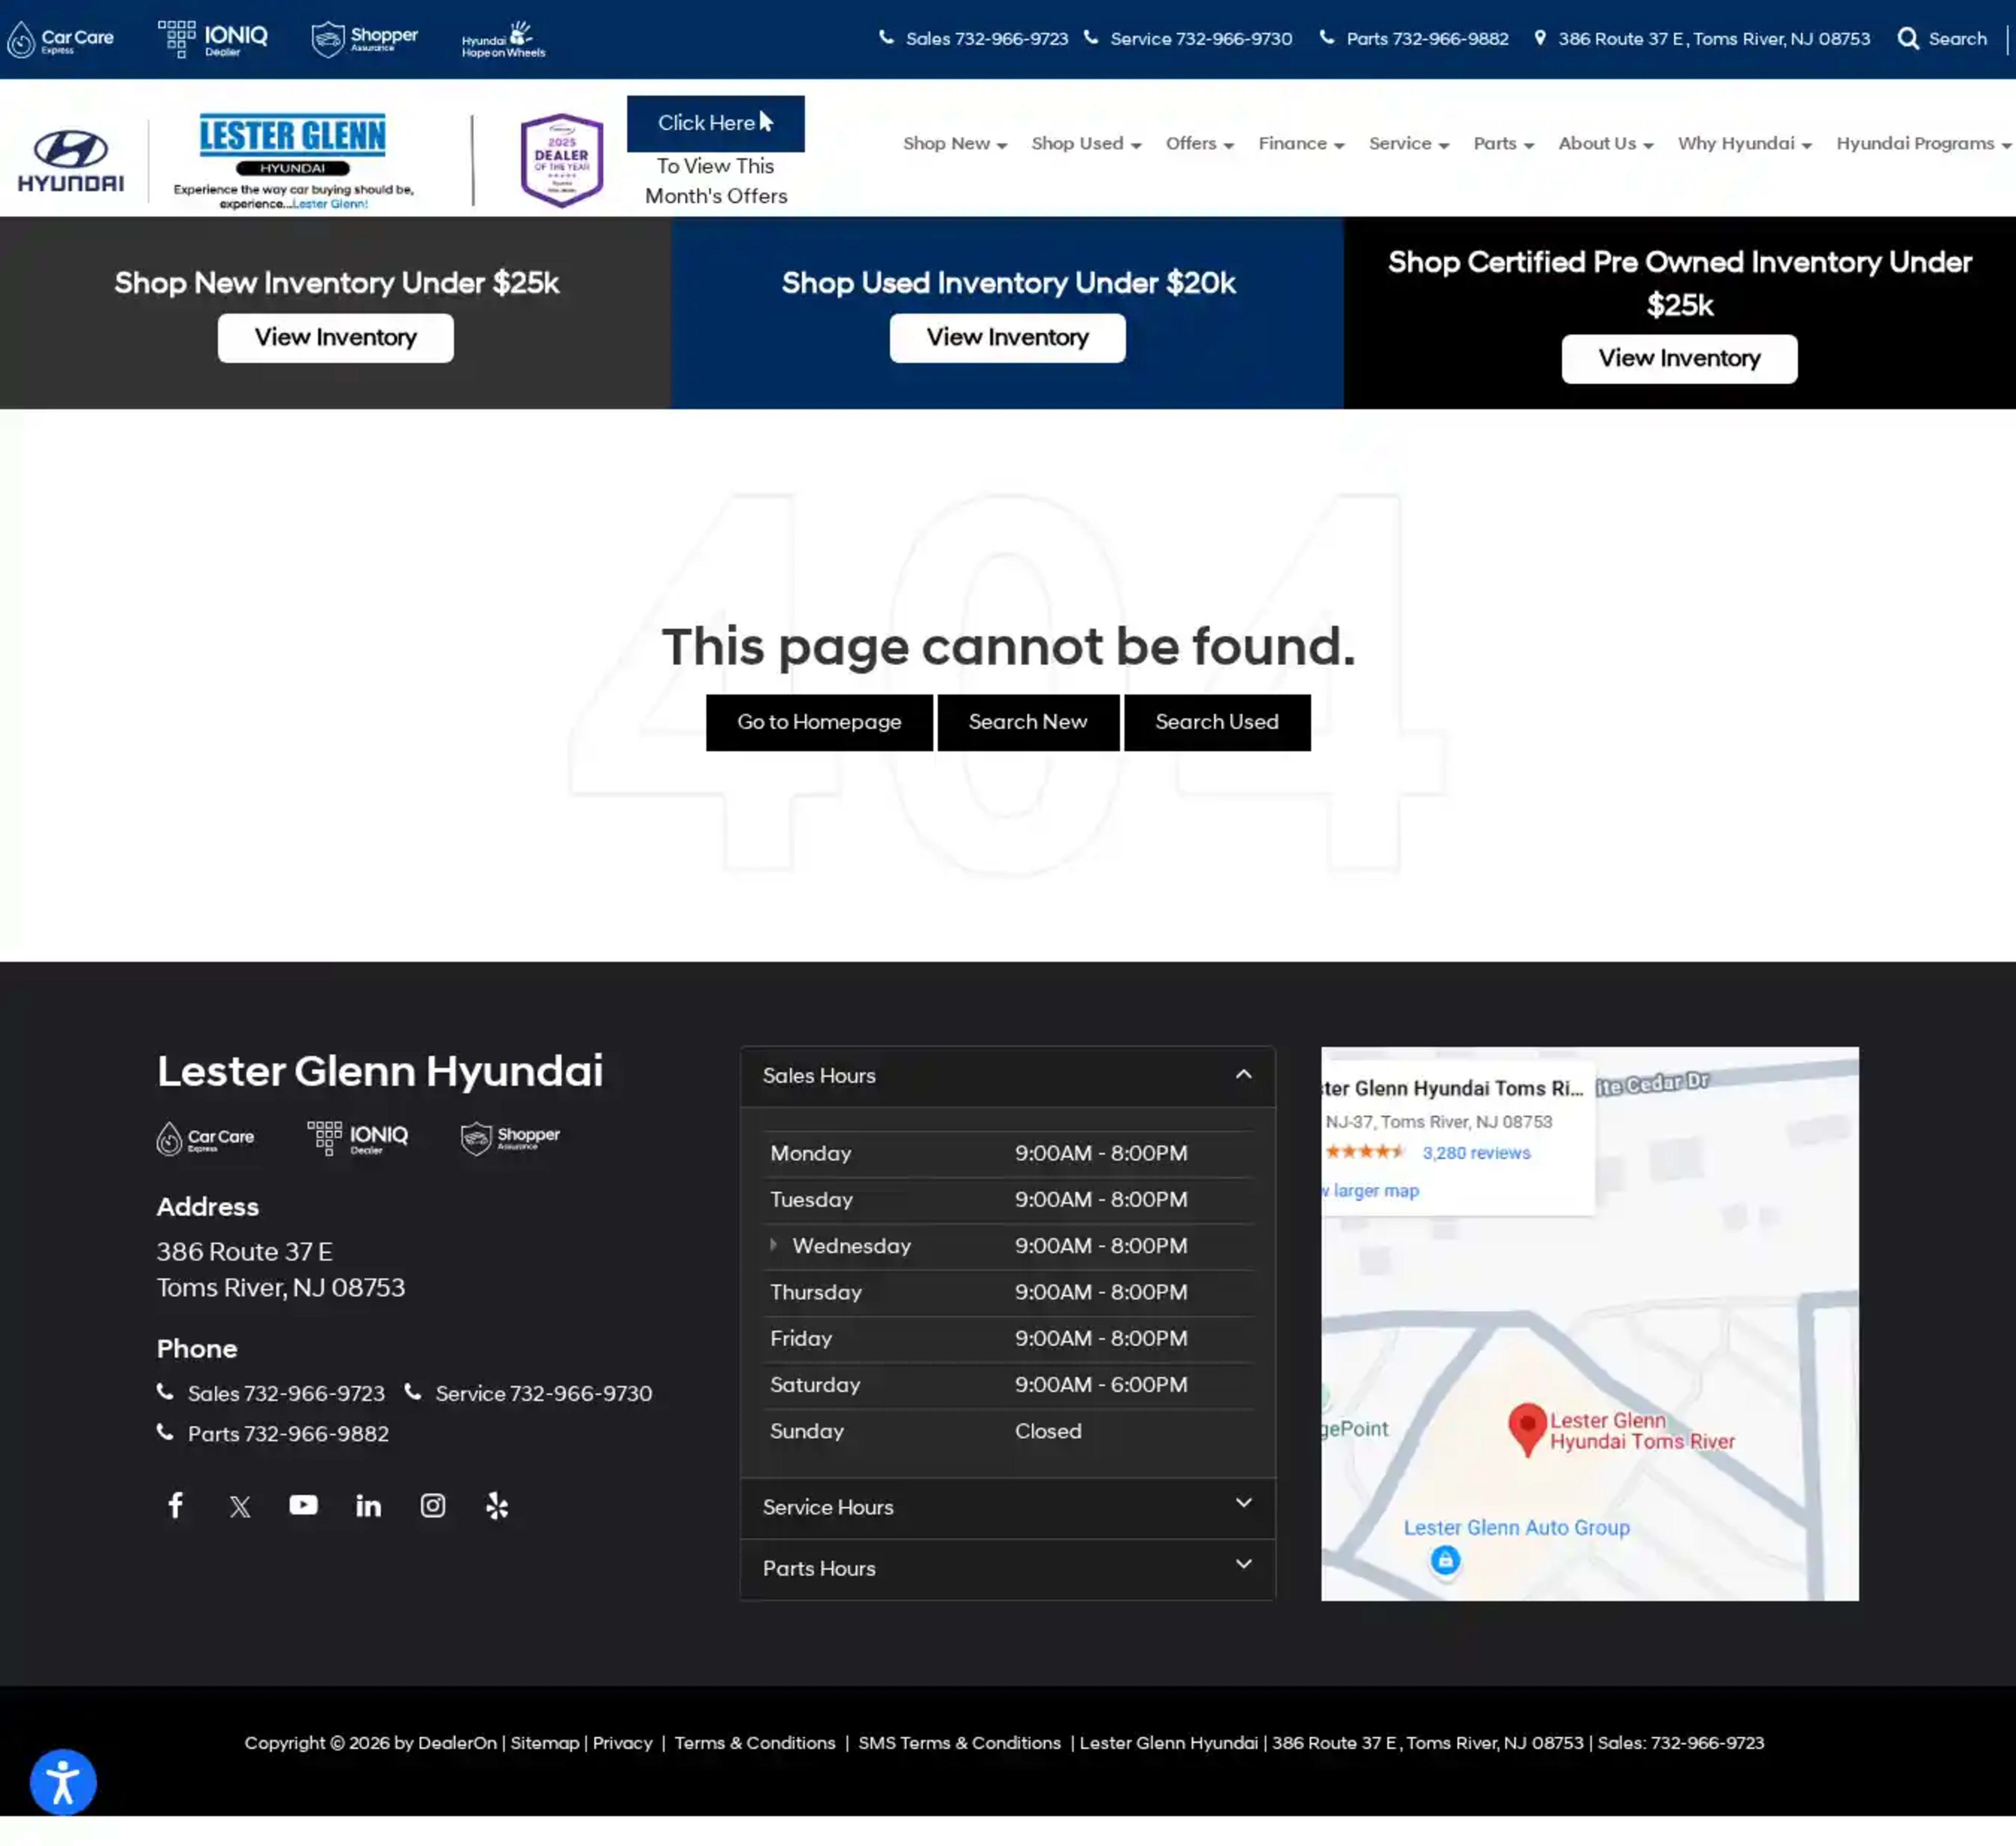Open the Shop Used dropdown menu
2016x1846 pixels.
tap(1086, 143)
